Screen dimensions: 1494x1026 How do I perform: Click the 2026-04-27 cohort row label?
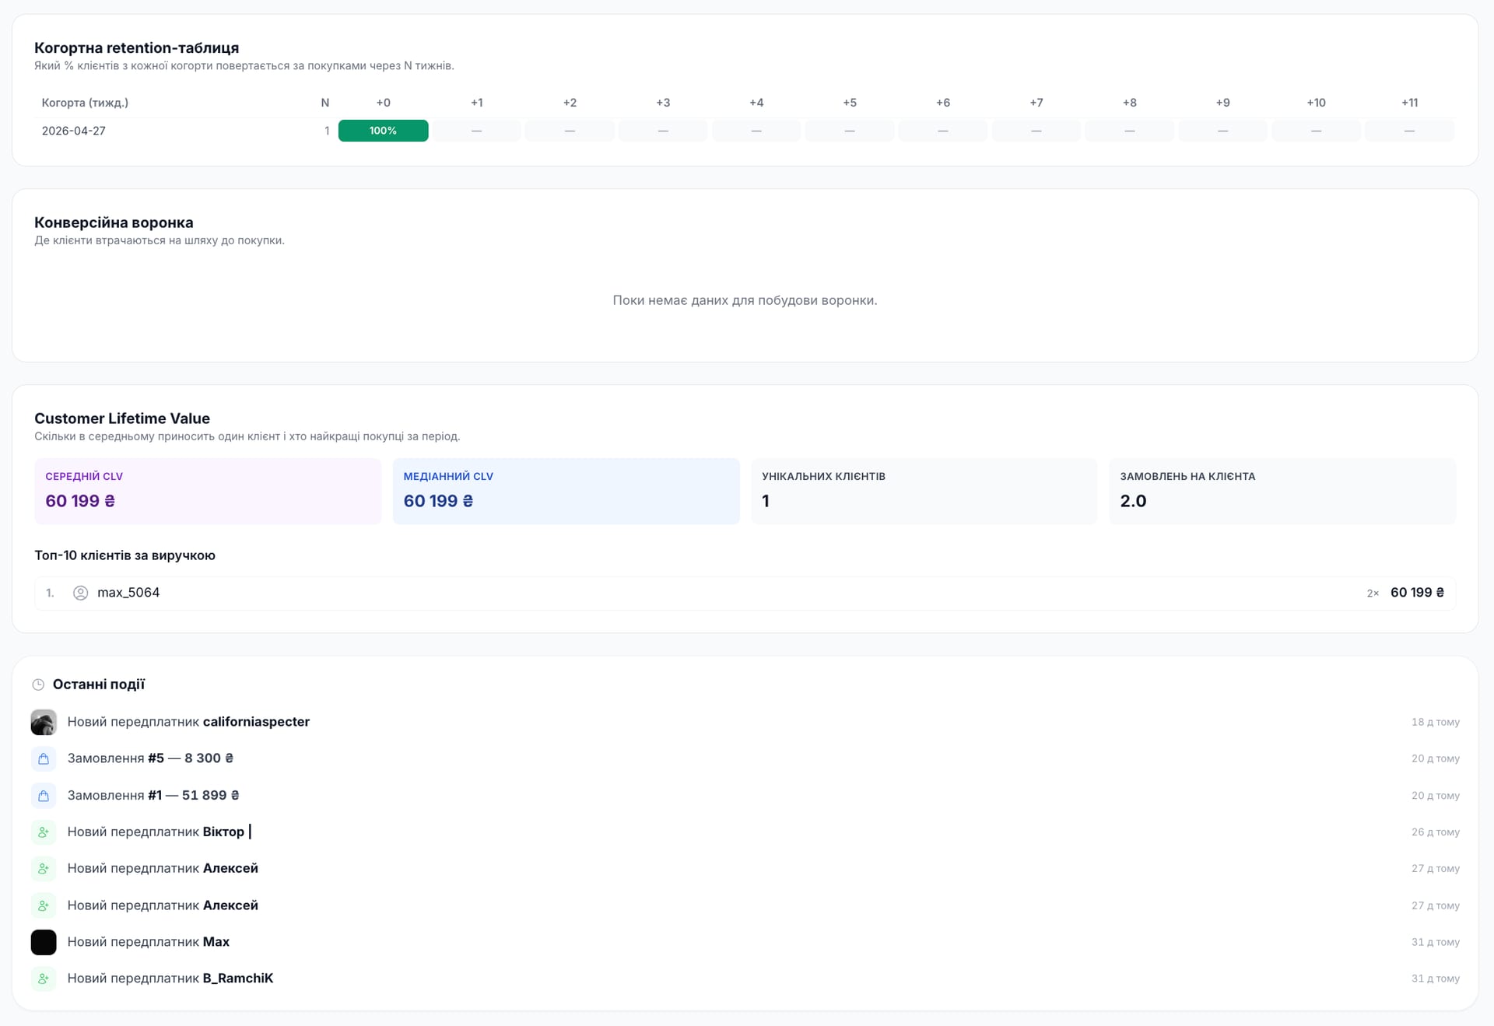(74, 131)
